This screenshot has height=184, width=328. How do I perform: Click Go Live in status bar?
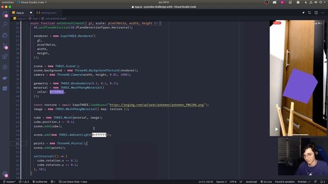(266, 182)
